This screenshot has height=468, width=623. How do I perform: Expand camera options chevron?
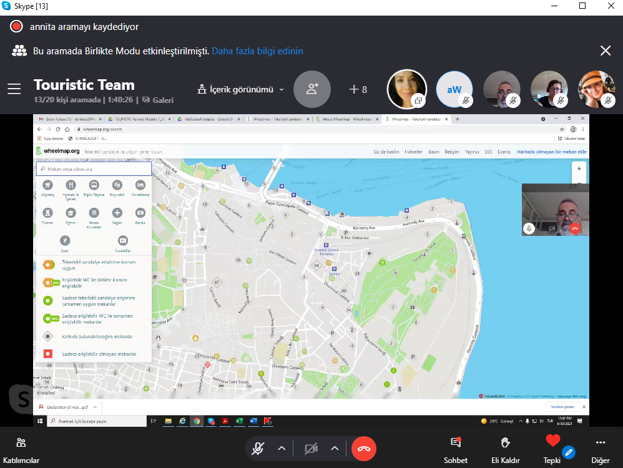335,448
